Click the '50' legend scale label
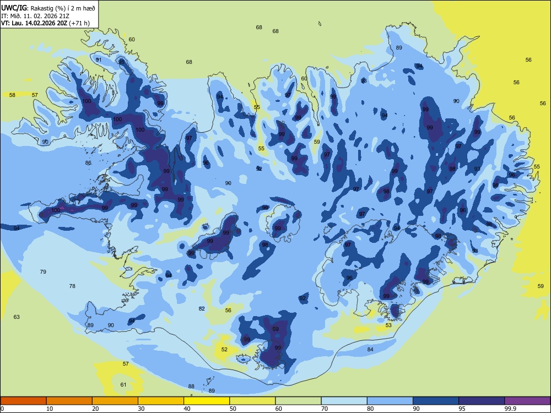Image resolution: width=551 pixels, height=413 pixels. (x=233, y=409)
